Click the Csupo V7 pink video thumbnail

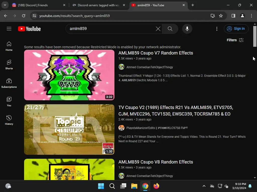tap(69, 75)
